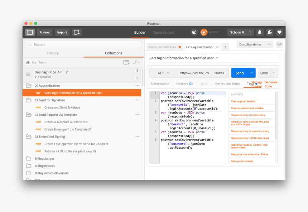
Task: Click the environment quick look eye icon
Action: (x=279, y=44)
